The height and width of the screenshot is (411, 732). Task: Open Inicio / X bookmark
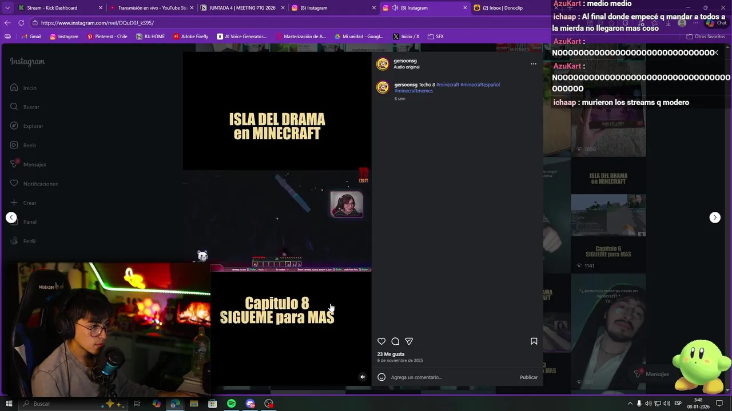[x=406, y=37]
